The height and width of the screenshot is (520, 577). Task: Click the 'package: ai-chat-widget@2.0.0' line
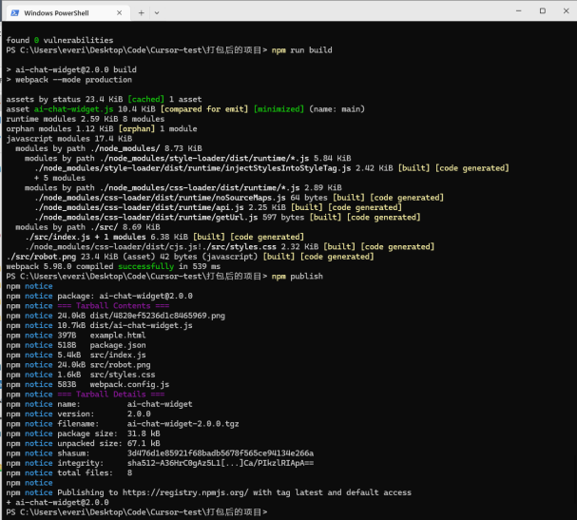click(x=125, y=296)
